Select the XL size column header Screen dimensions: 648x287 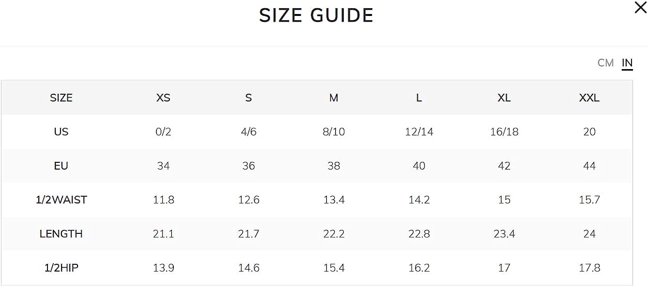[504, 98]
